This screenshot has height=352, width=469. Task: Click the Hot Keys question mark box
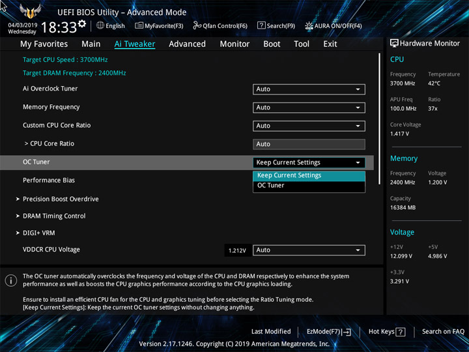click(x=401, y=332)
